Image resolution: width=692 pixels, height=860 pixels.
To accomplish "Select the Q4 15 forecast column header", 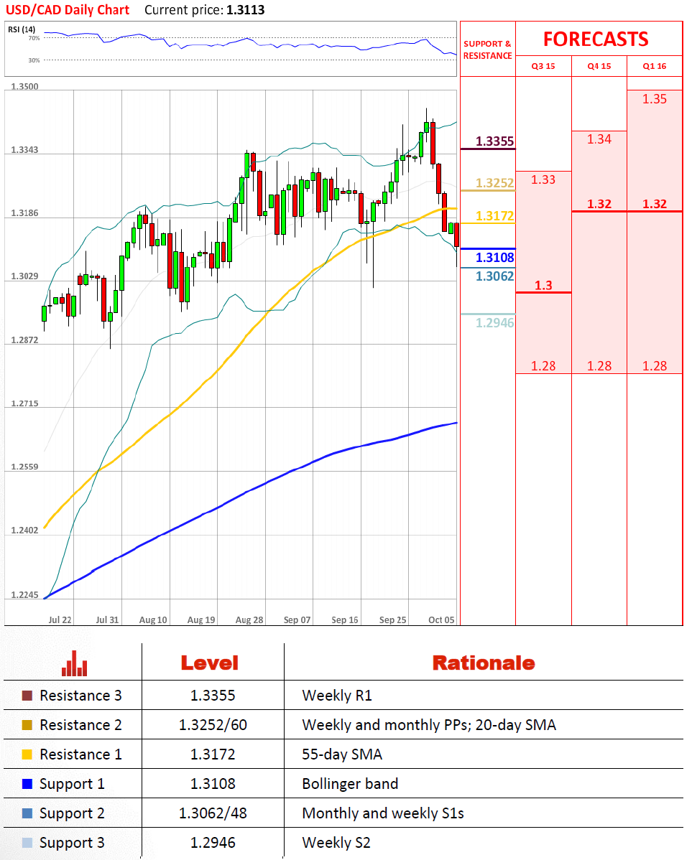I will (599, 66).
